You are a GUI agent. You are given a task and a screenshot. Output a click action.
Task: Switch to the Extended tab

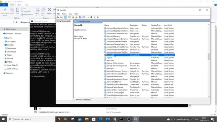pos(78,99)
